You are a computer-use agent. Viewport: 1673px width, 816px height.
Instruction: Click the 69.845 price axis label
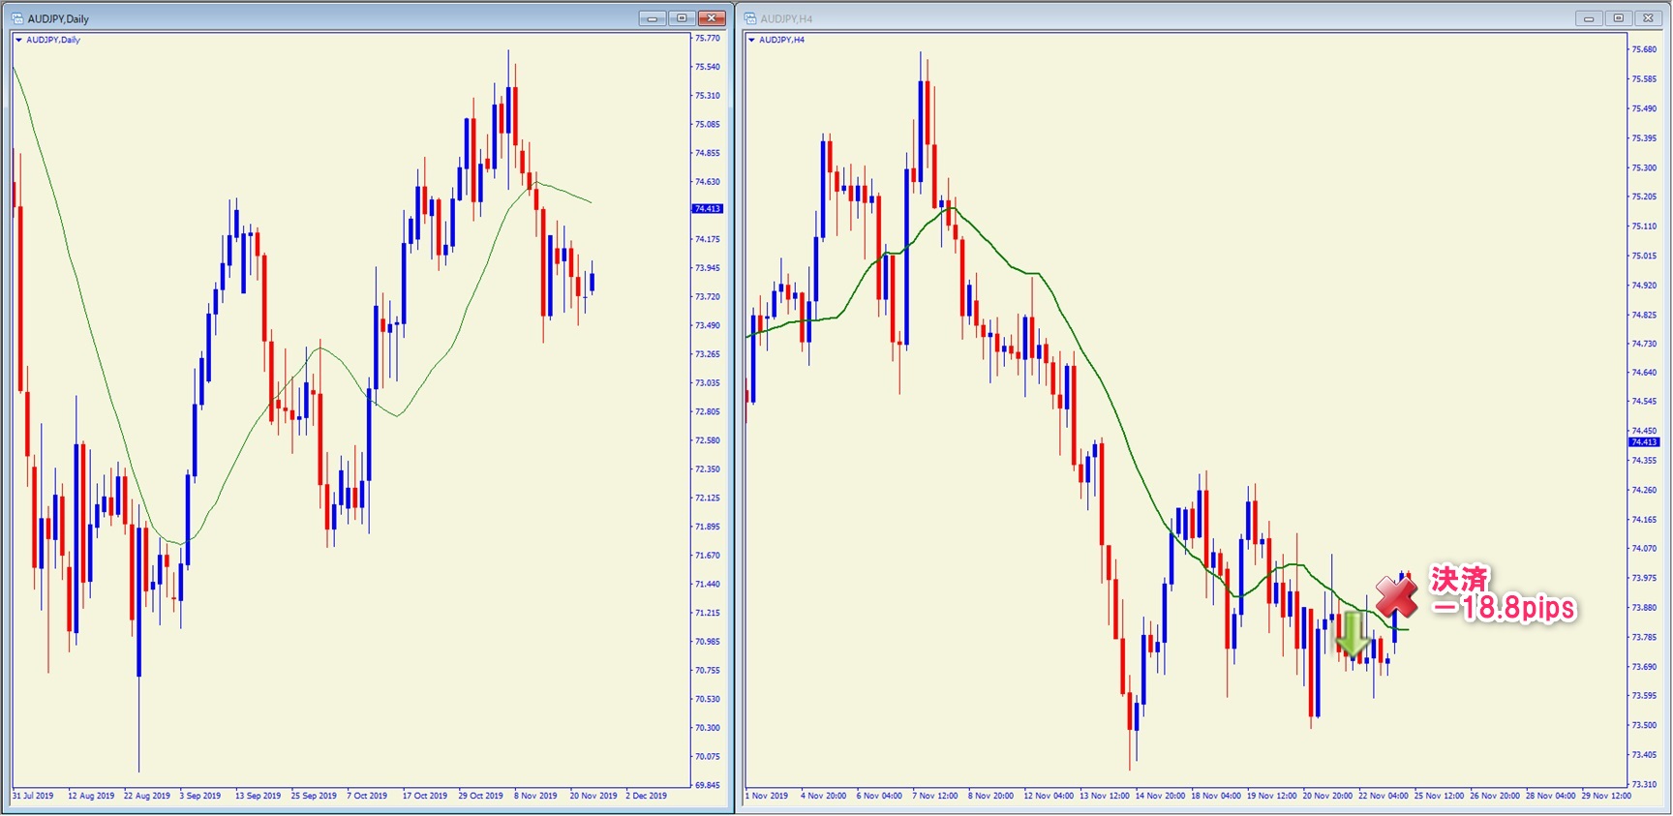tap(708, 785)
